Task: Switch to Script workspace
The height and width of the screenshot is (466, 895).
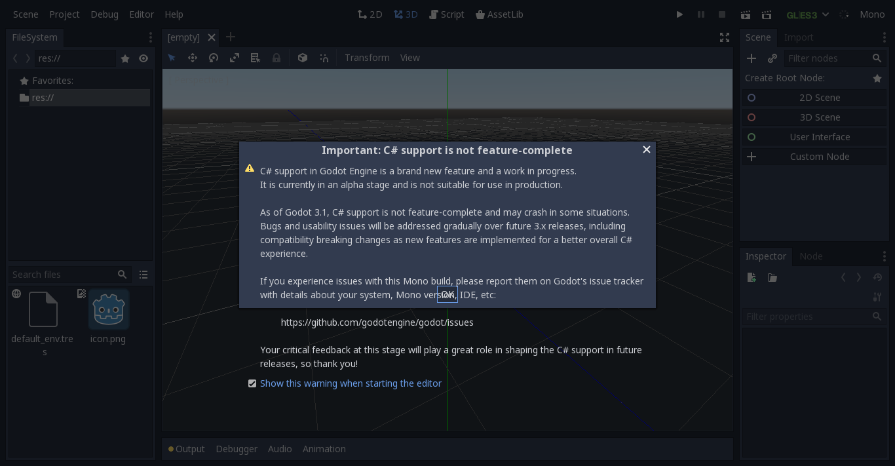Action: (x=447, y=14)
